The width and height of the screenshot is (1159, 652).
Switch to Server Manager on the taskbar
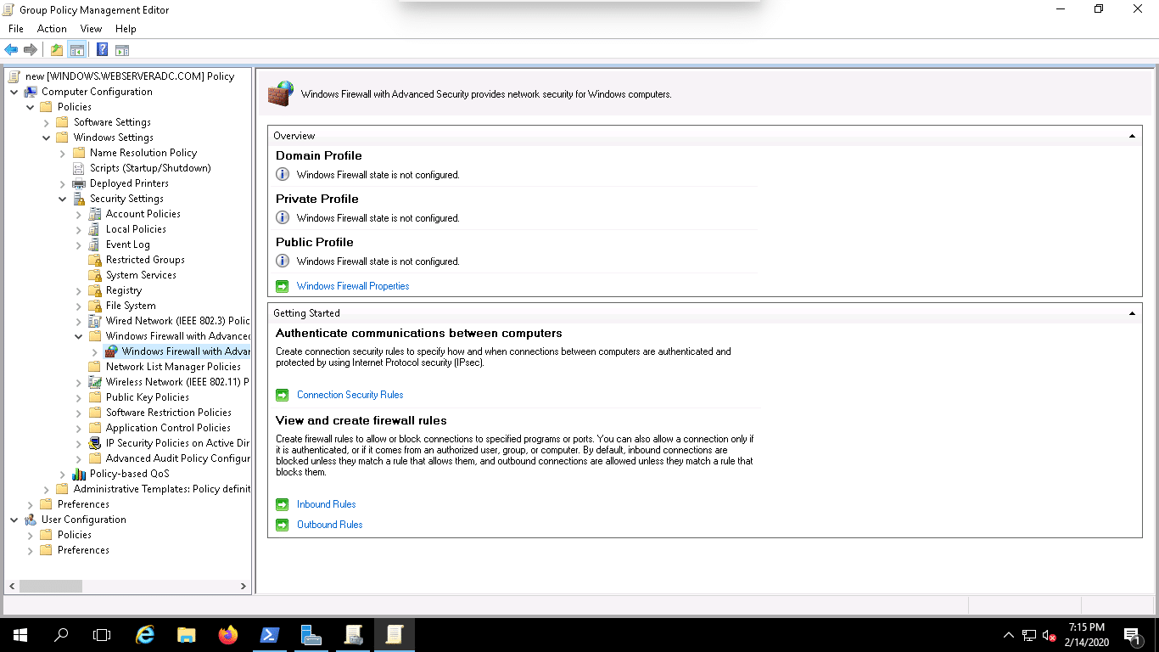pos(311,634)
